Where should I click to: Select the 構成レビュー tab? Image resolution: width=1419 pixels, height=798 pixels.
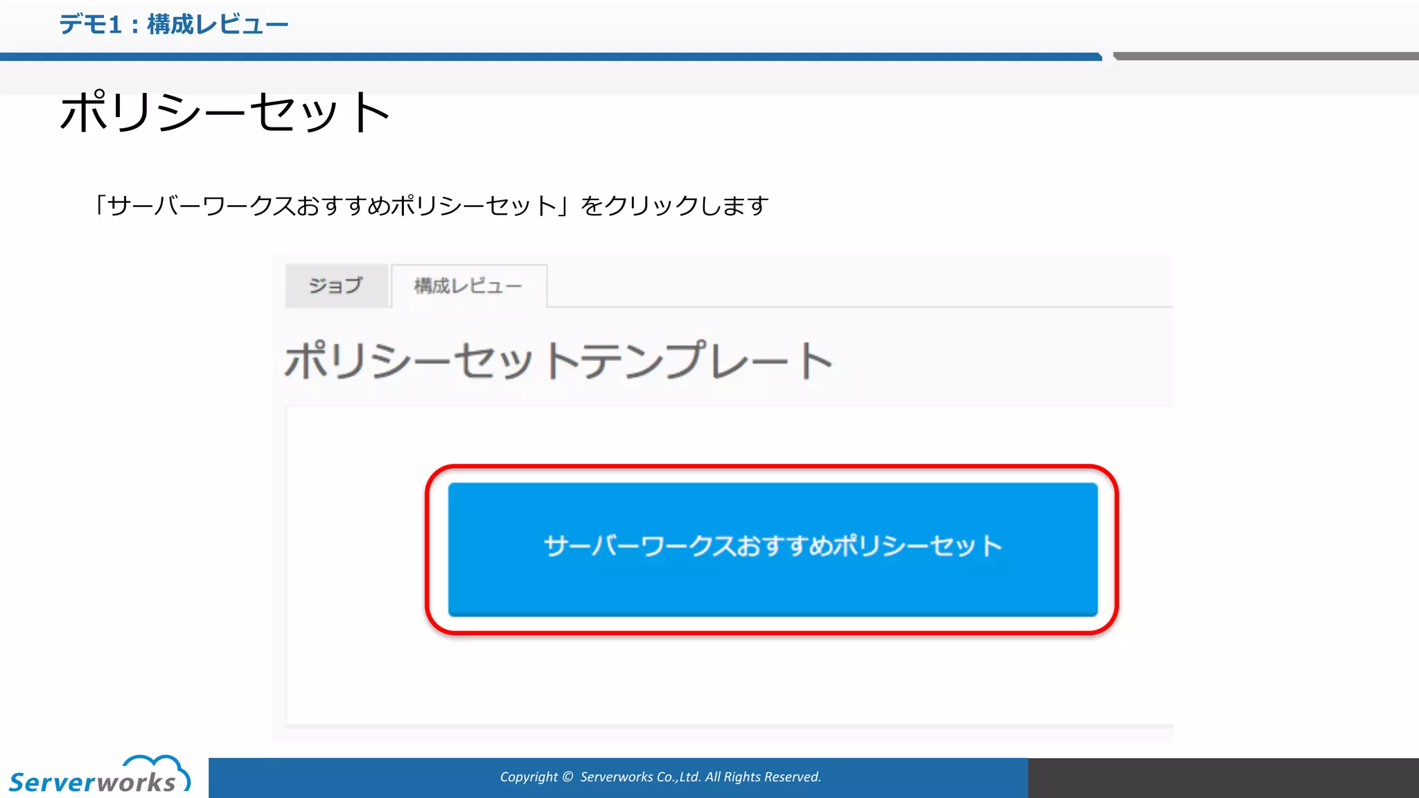click(x=469, y=285)
